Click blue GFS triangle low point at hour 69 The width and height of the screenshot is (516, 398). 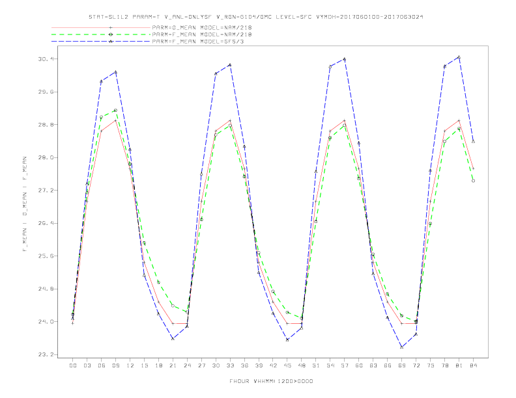pyautogui.click(x=402, y=347)
